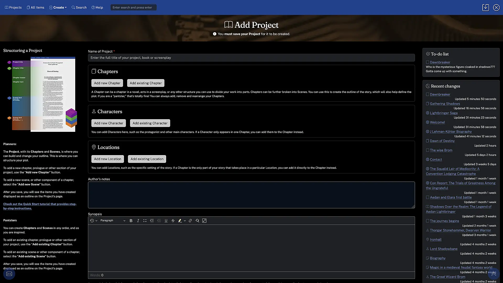Open Help in top navigation
This screenshot has height=283, width=503.
click(97, 7)
